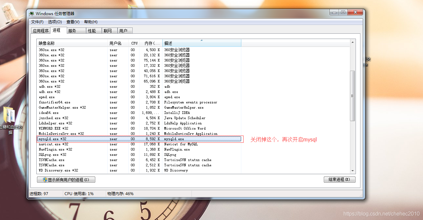Click the Filesystem events processor description
423x220 pixels.
click(x=191, y=102)
